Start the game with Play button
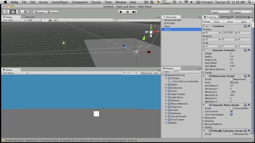Image resolution: width=255 pixels, height=143 pixels. pos(121,12)
